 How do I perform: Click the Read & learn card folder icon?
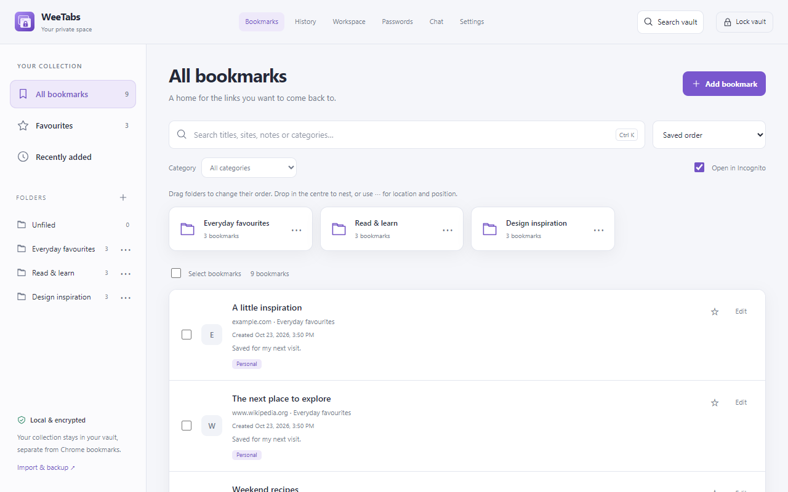[x=339, y=229]
